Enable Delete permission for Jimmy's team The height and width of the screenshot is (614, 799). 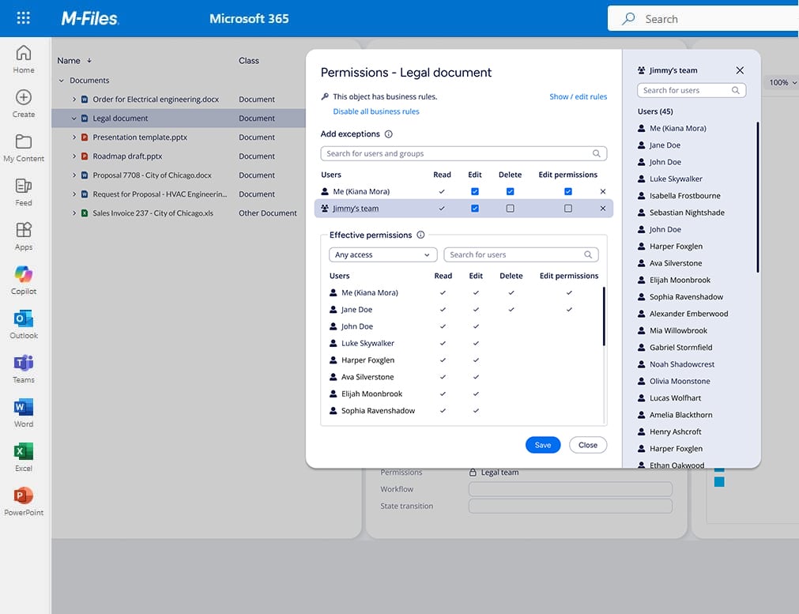tap(510, 209)
